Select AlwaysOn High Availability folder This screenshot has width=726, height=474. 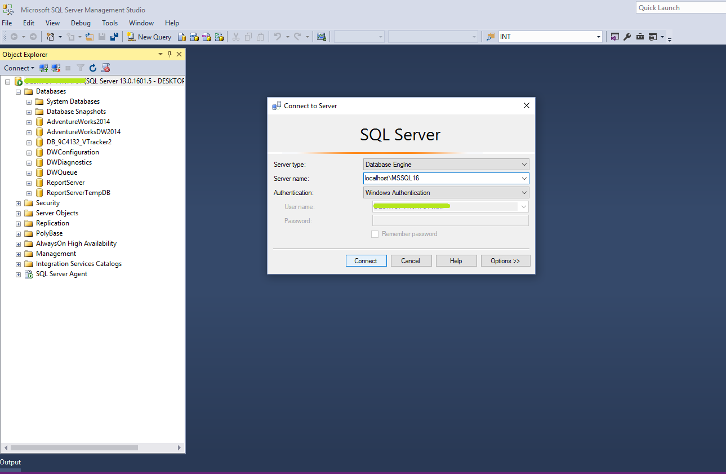pyautogui.click(x=76, y=243)
